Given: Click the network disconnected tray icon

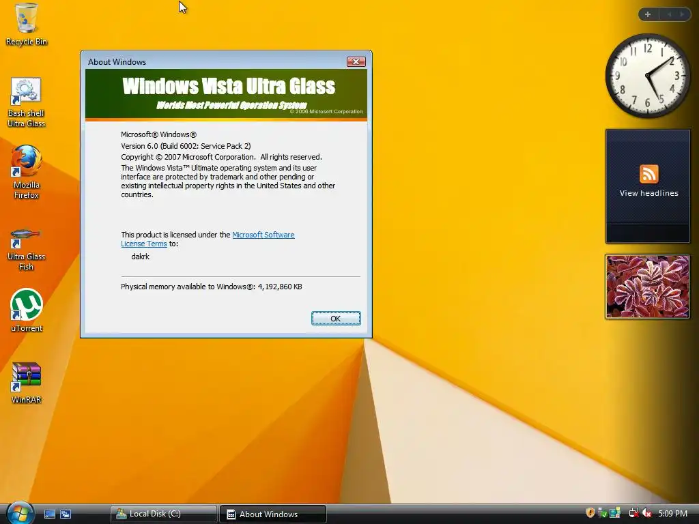Looking at the screenshot, I should point(633,513).
